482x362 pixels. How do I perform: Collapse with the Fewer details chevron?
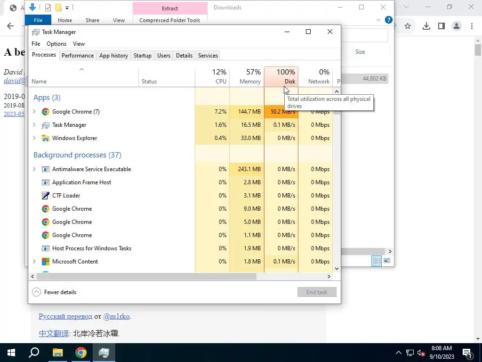pos(37,292)
